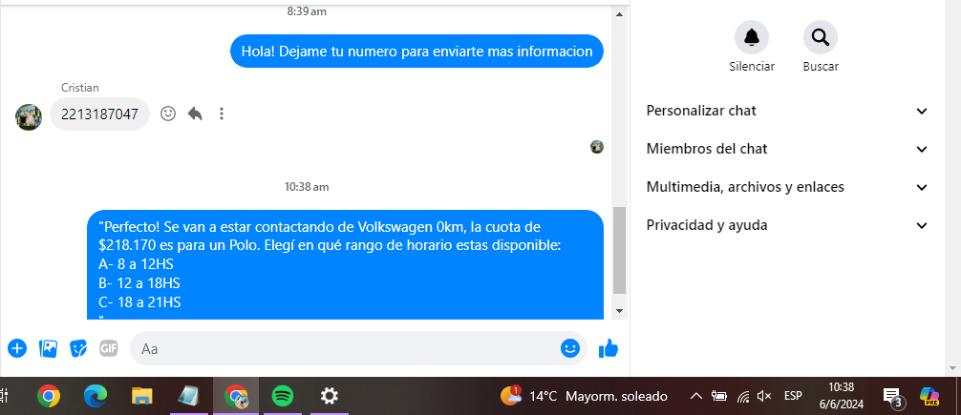961x415 pixels.
Task: Expand Miembros del chat section
Action: tap(787, 149)
